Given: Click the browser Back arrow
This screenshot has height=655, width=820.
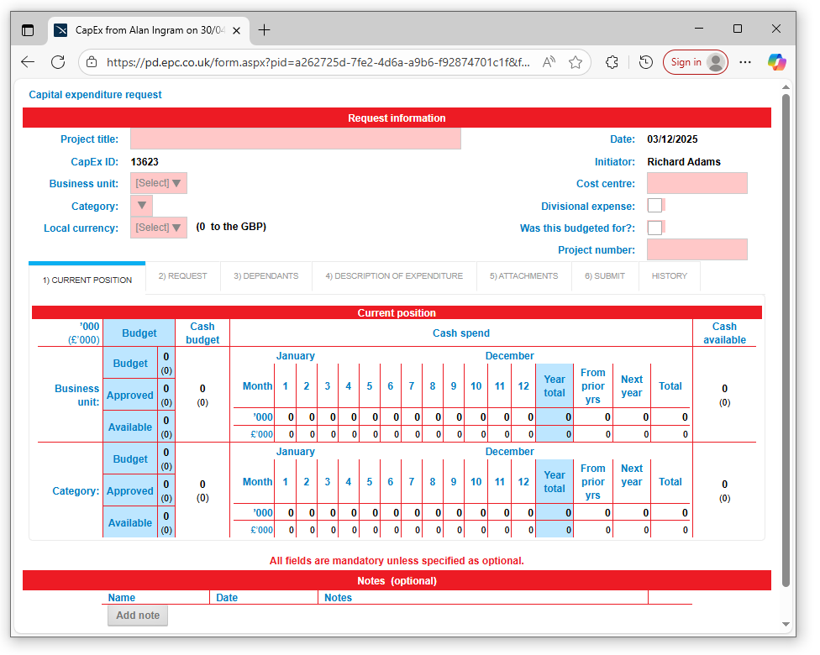Looking at the screenshot, I should 28,62.
